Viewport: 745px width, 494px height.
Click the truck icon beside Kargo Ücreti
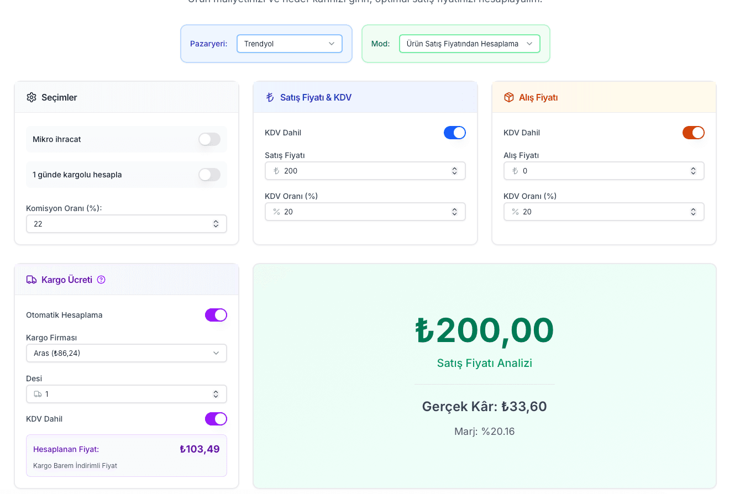tap(32, 280)
